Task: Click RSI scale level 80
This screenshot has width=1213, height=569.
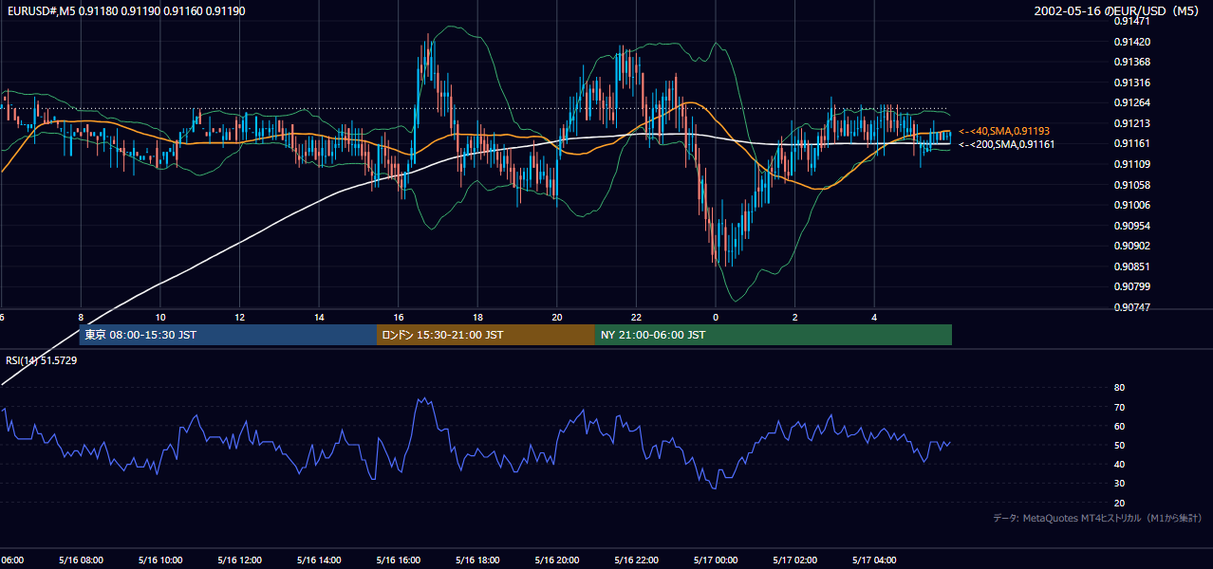Action: [x=1119, y=388]
